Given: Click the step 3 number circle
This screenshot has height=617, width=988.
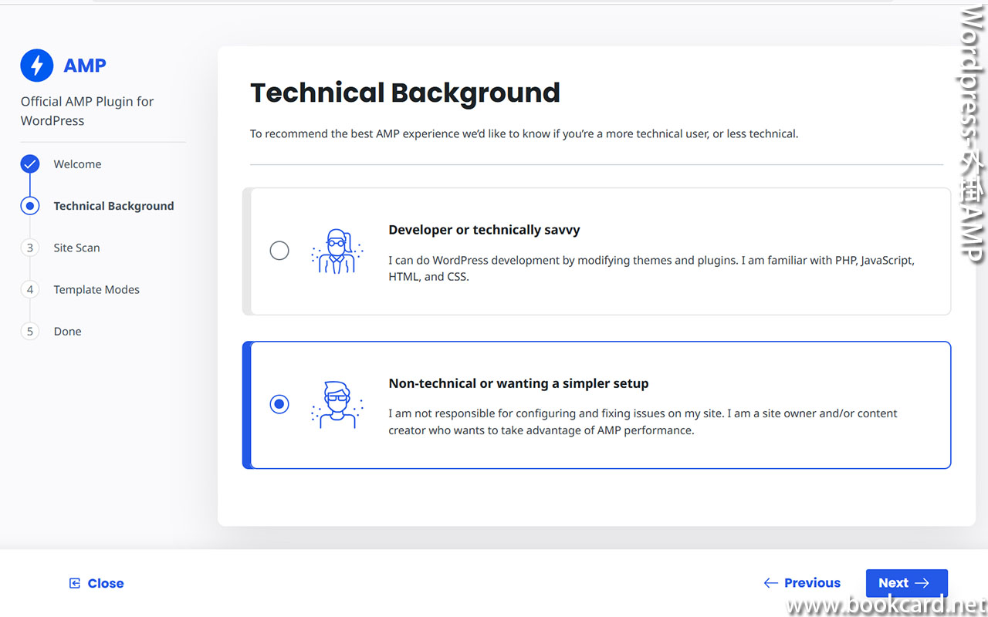Looking at the screenshot, I should (x=30, y=248).
